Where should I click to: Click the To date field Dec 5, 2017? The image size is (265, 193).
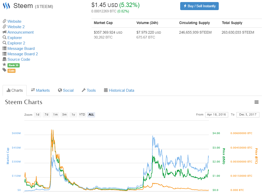[248, 114]
